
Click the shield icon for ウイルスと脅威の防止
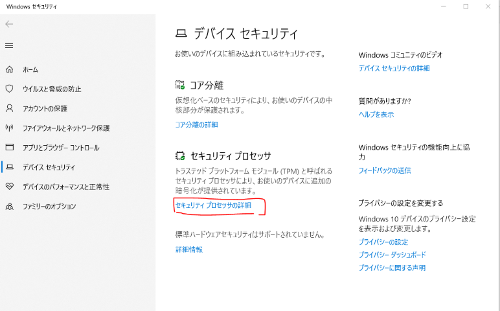pyautogui.click(x=10, y=89)
